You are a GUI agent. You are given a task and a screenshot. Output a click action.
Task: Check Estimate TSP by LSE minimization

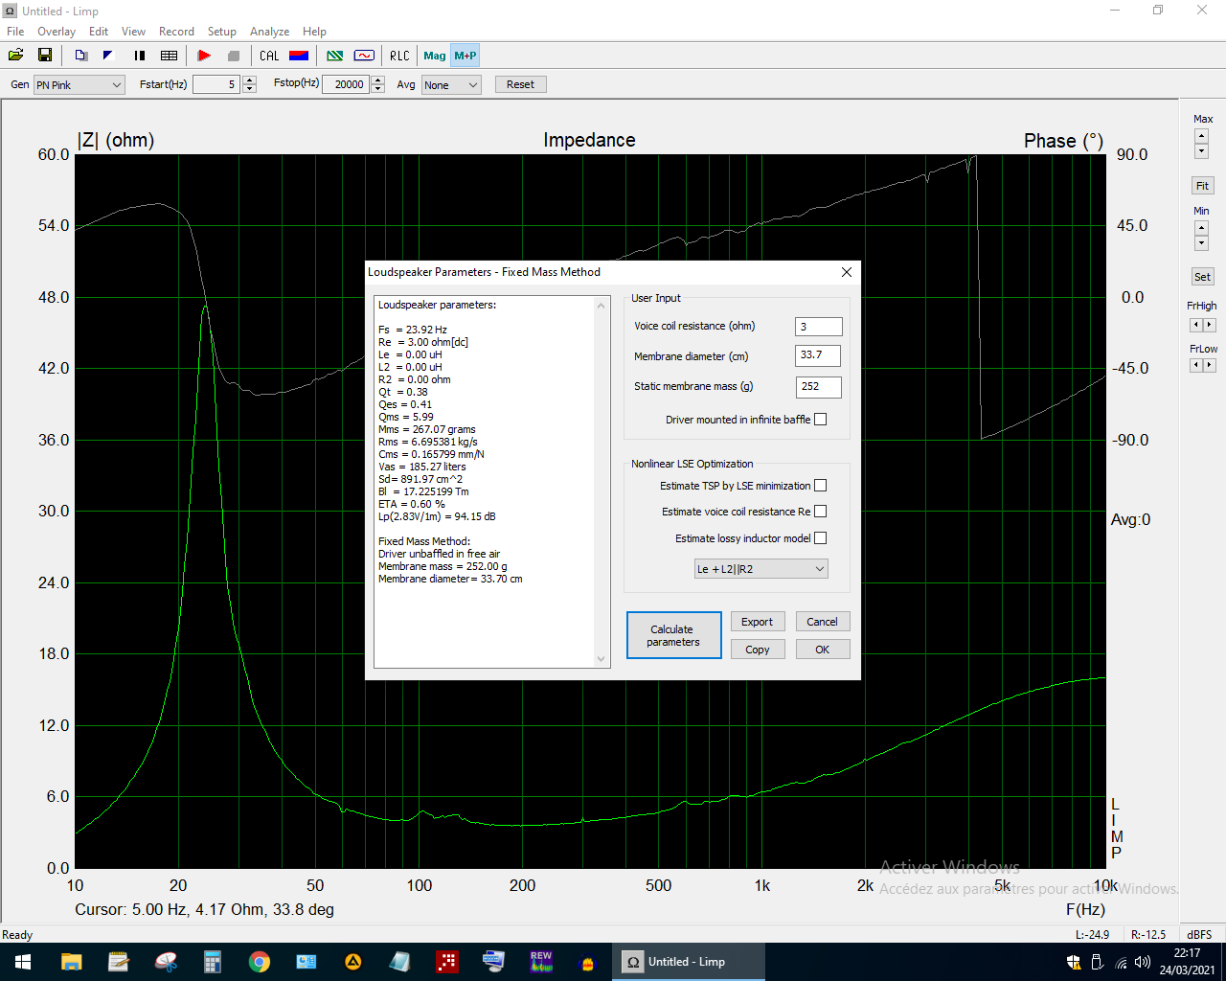pos(820,486)
